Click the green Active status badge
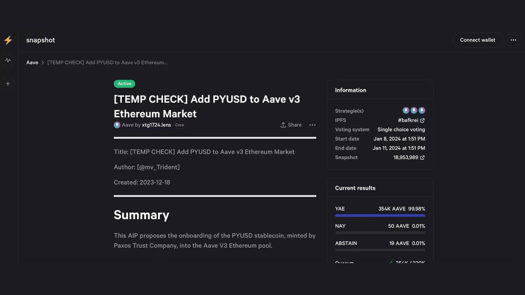 (x=124, y=84)
